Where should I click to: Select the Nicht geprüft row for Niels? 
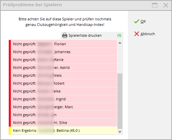[64, 75]
